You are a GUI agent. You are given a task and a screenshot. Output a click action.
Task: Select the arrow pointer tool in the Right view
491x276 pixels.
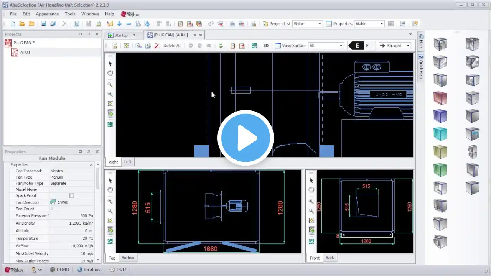coord(110,64)
